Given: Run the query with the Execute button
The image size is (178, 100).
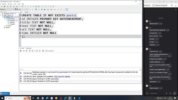Looking at the screenshot, I should [x=30, y=9].
